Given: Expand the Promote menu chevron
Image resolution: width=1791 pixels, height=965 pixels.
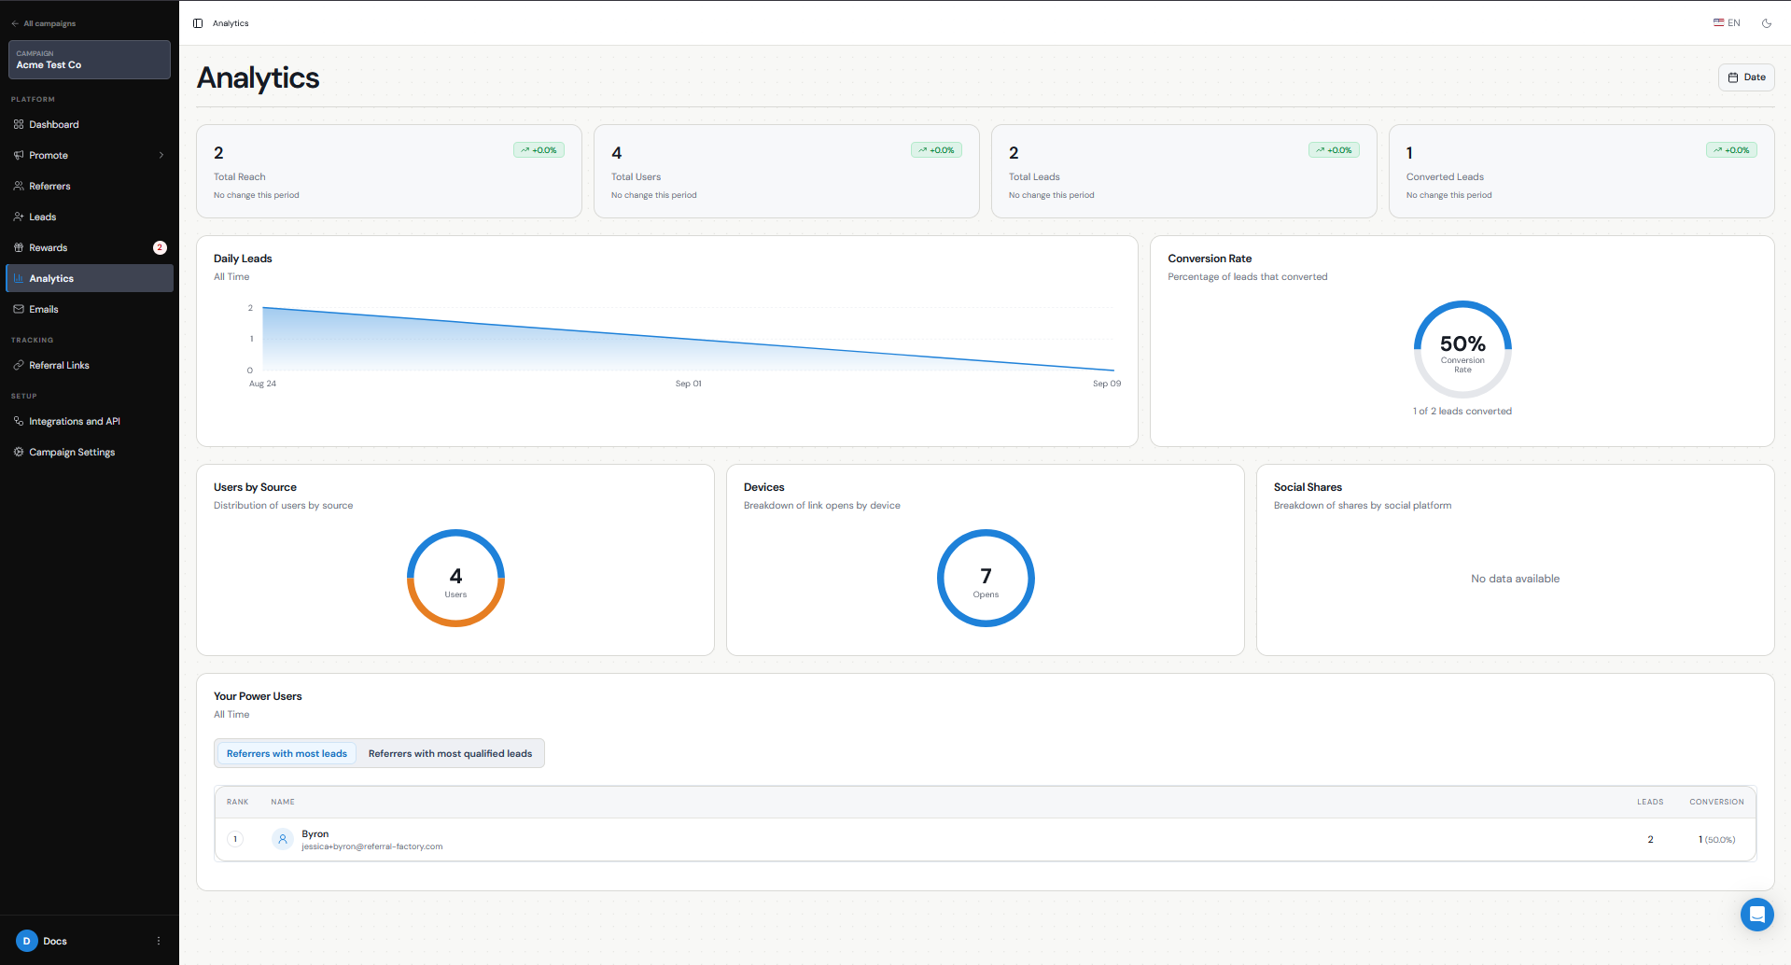Looking at the screenshot, I should click(161, 155).
